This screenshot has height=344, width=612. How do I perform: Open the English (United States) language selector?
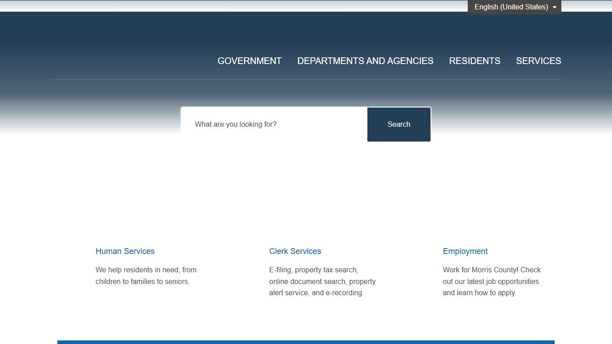(511, 7)
